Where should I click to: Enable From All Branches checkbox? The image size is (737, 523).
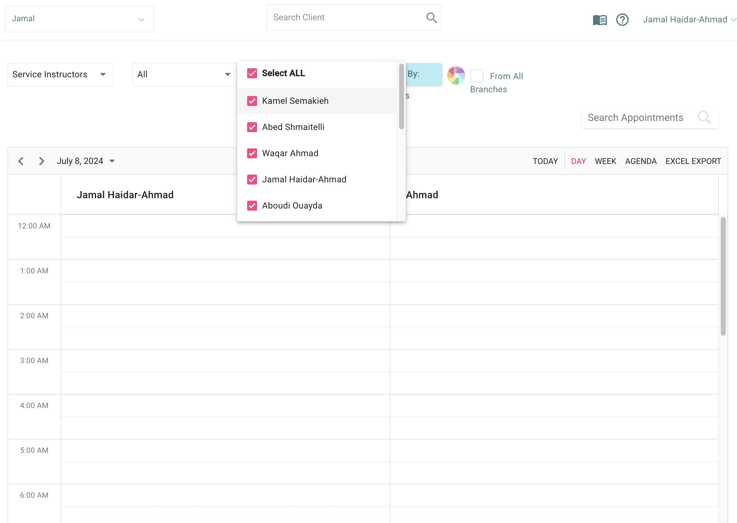tap(476, 76)
